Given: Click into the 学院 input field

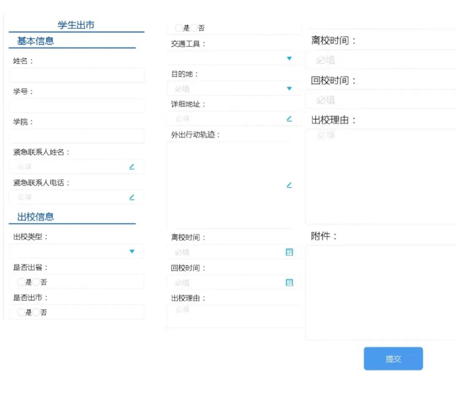Looking at the screenshot, I should click(76, 136).
